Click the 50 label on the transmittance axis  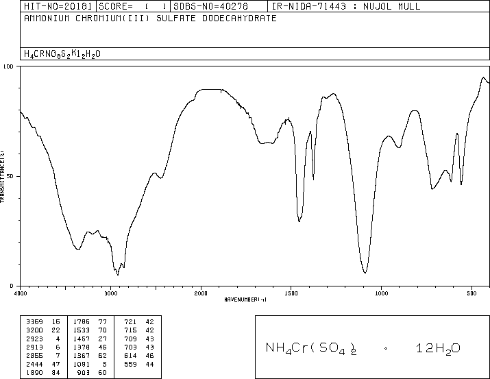(10, 176)
